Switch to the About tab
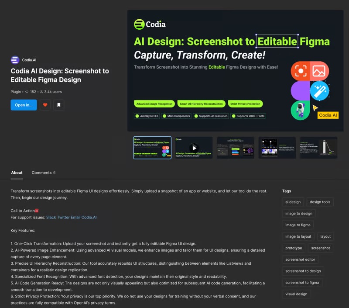Image resolution: width=349 pixels, height=308 pixels. click(17, 173)
